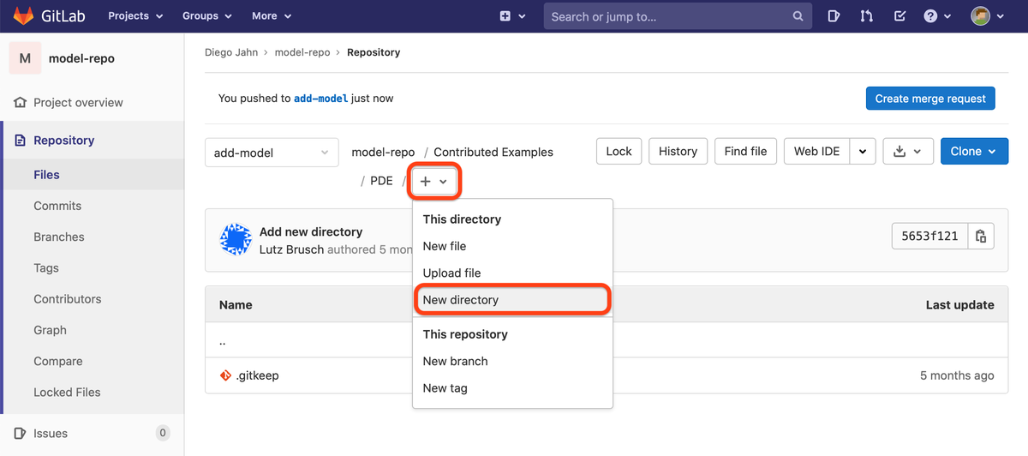Viewport: 1028px width, 456px height.
Task: Go to Commits in the sidebar
Action: pyautogui.click(x=57, y=206)
